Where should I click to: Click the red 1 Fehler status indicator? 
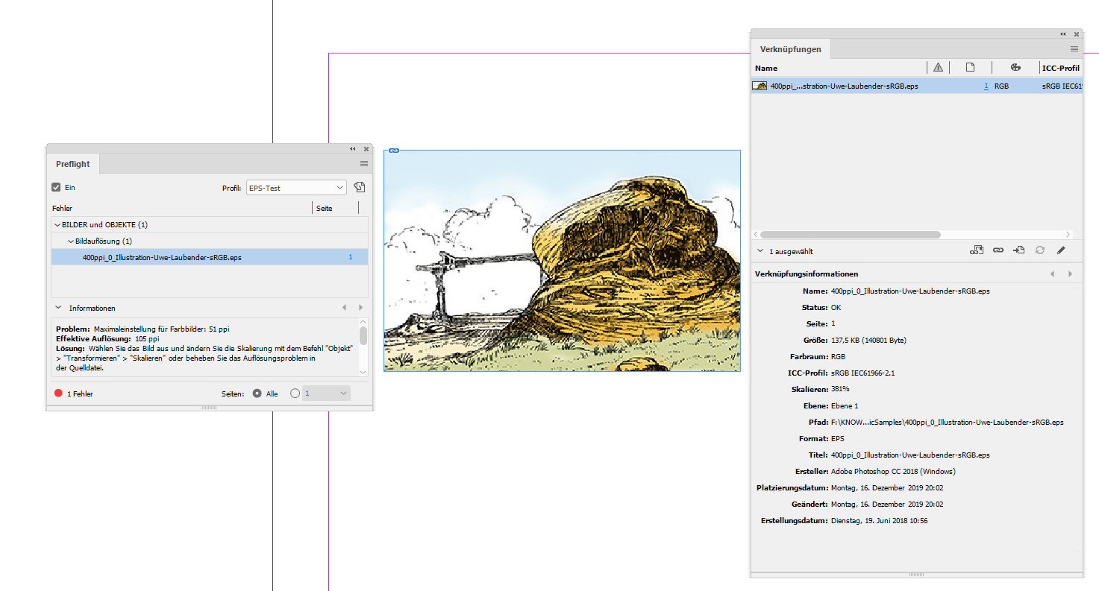click(x=58, y=394)
